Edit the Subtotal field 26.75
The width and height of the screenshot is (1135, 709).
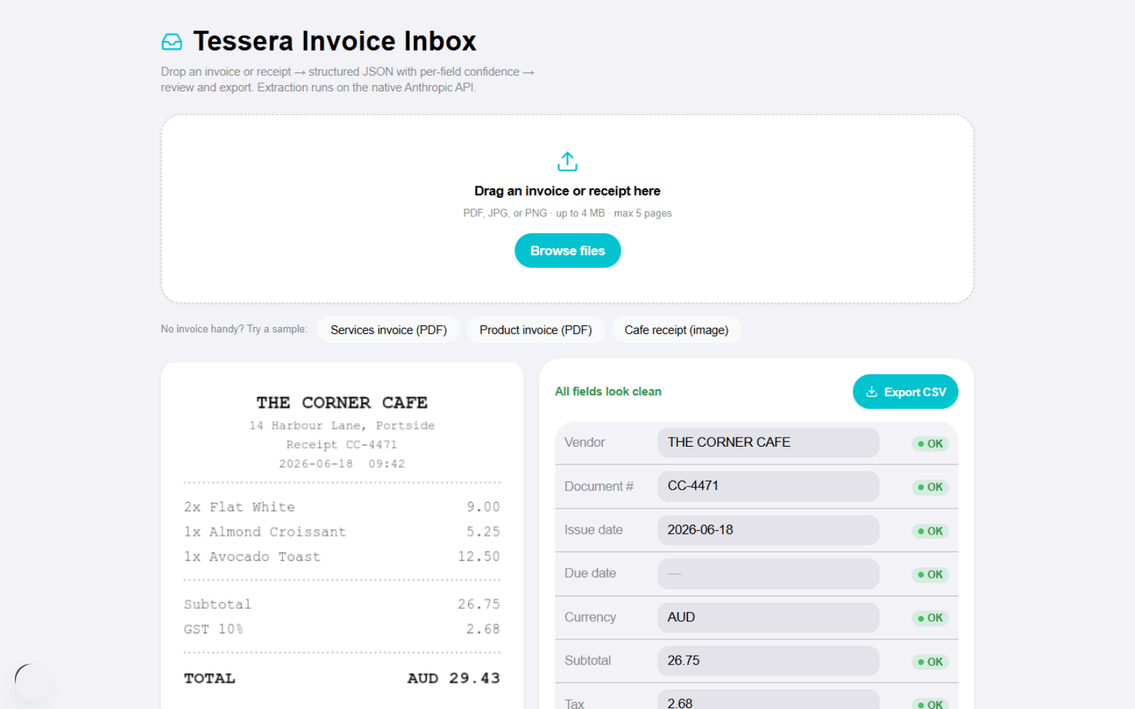[768, 661]
